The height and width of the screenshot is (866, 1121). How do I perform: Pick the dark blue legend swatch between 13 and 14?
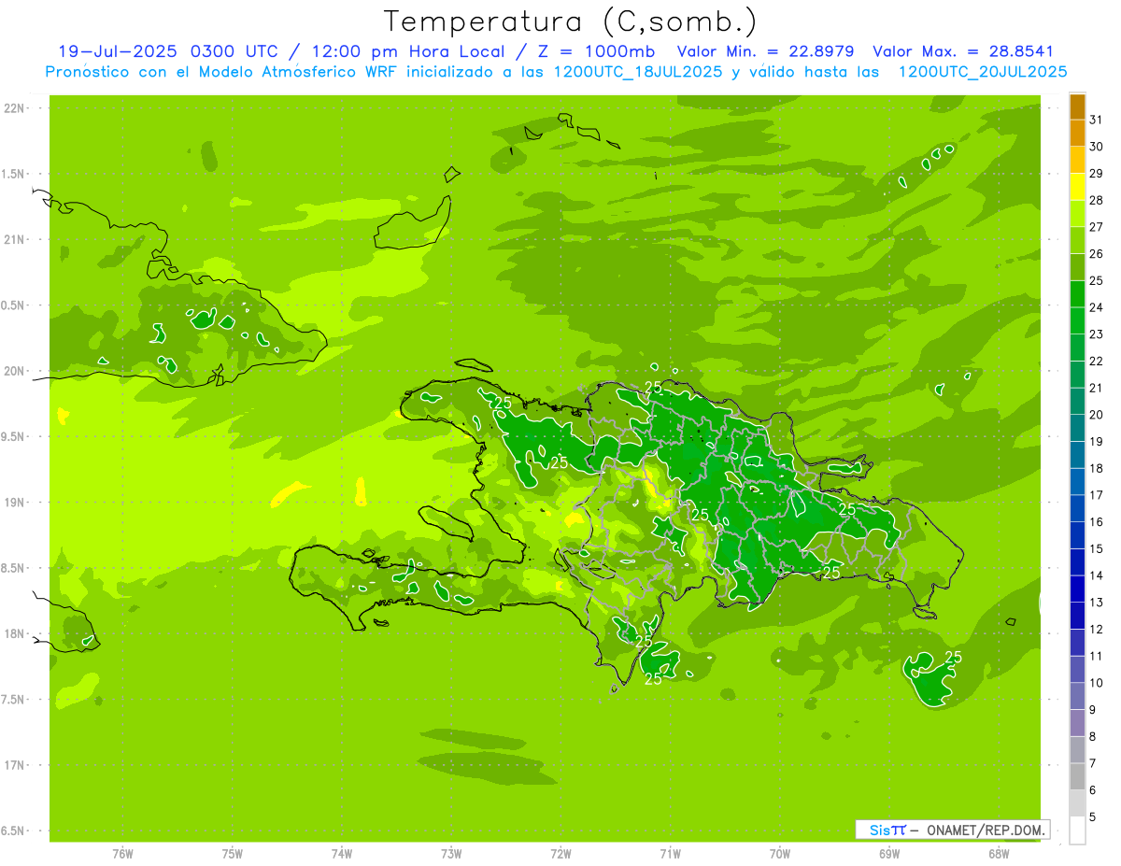click(x=1077, y=589)
